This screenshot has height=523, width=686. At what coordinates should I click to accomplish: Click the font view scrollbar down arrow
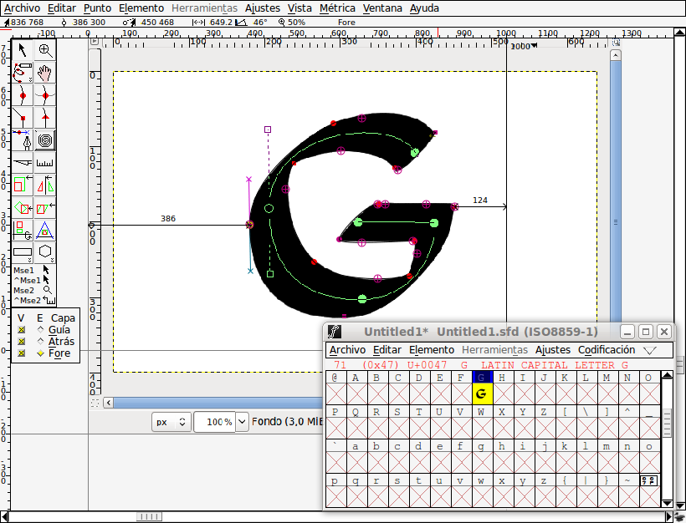tap(667, 503)
